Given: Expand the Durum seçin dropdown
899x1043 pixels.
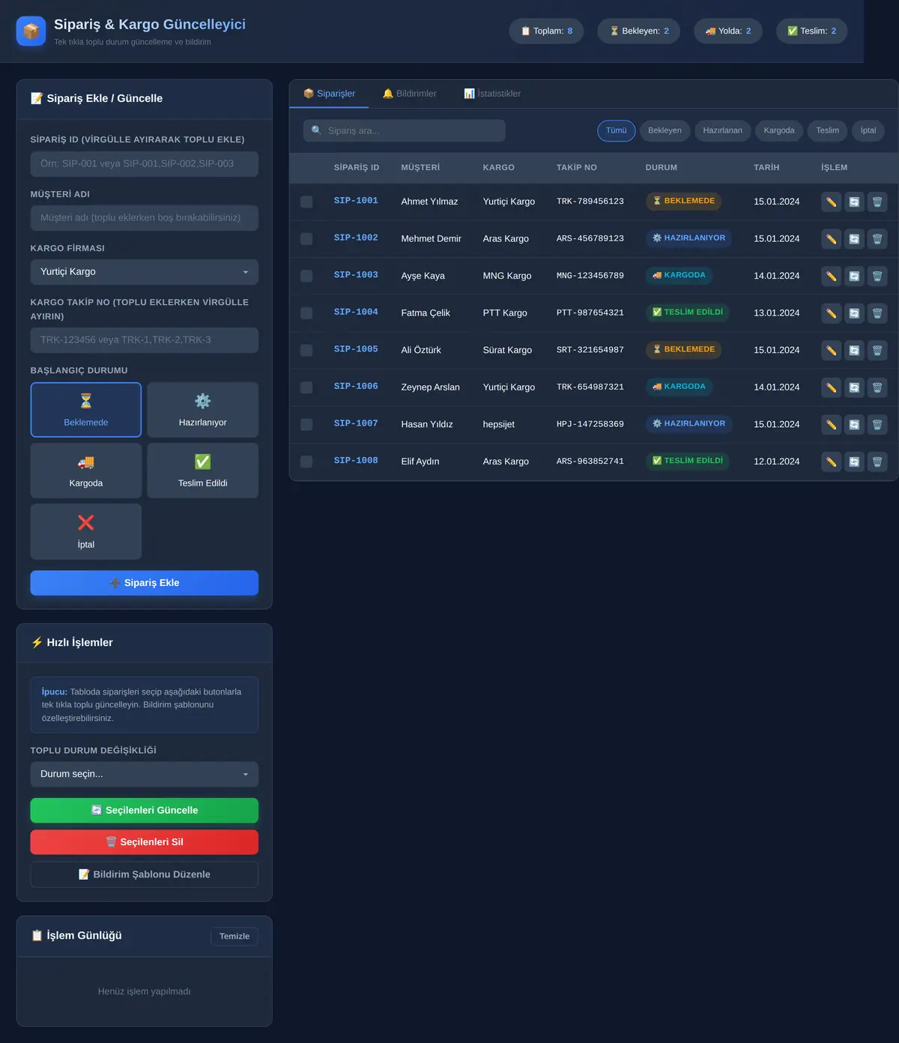Looking at the screenshot, I should [145, 774].
